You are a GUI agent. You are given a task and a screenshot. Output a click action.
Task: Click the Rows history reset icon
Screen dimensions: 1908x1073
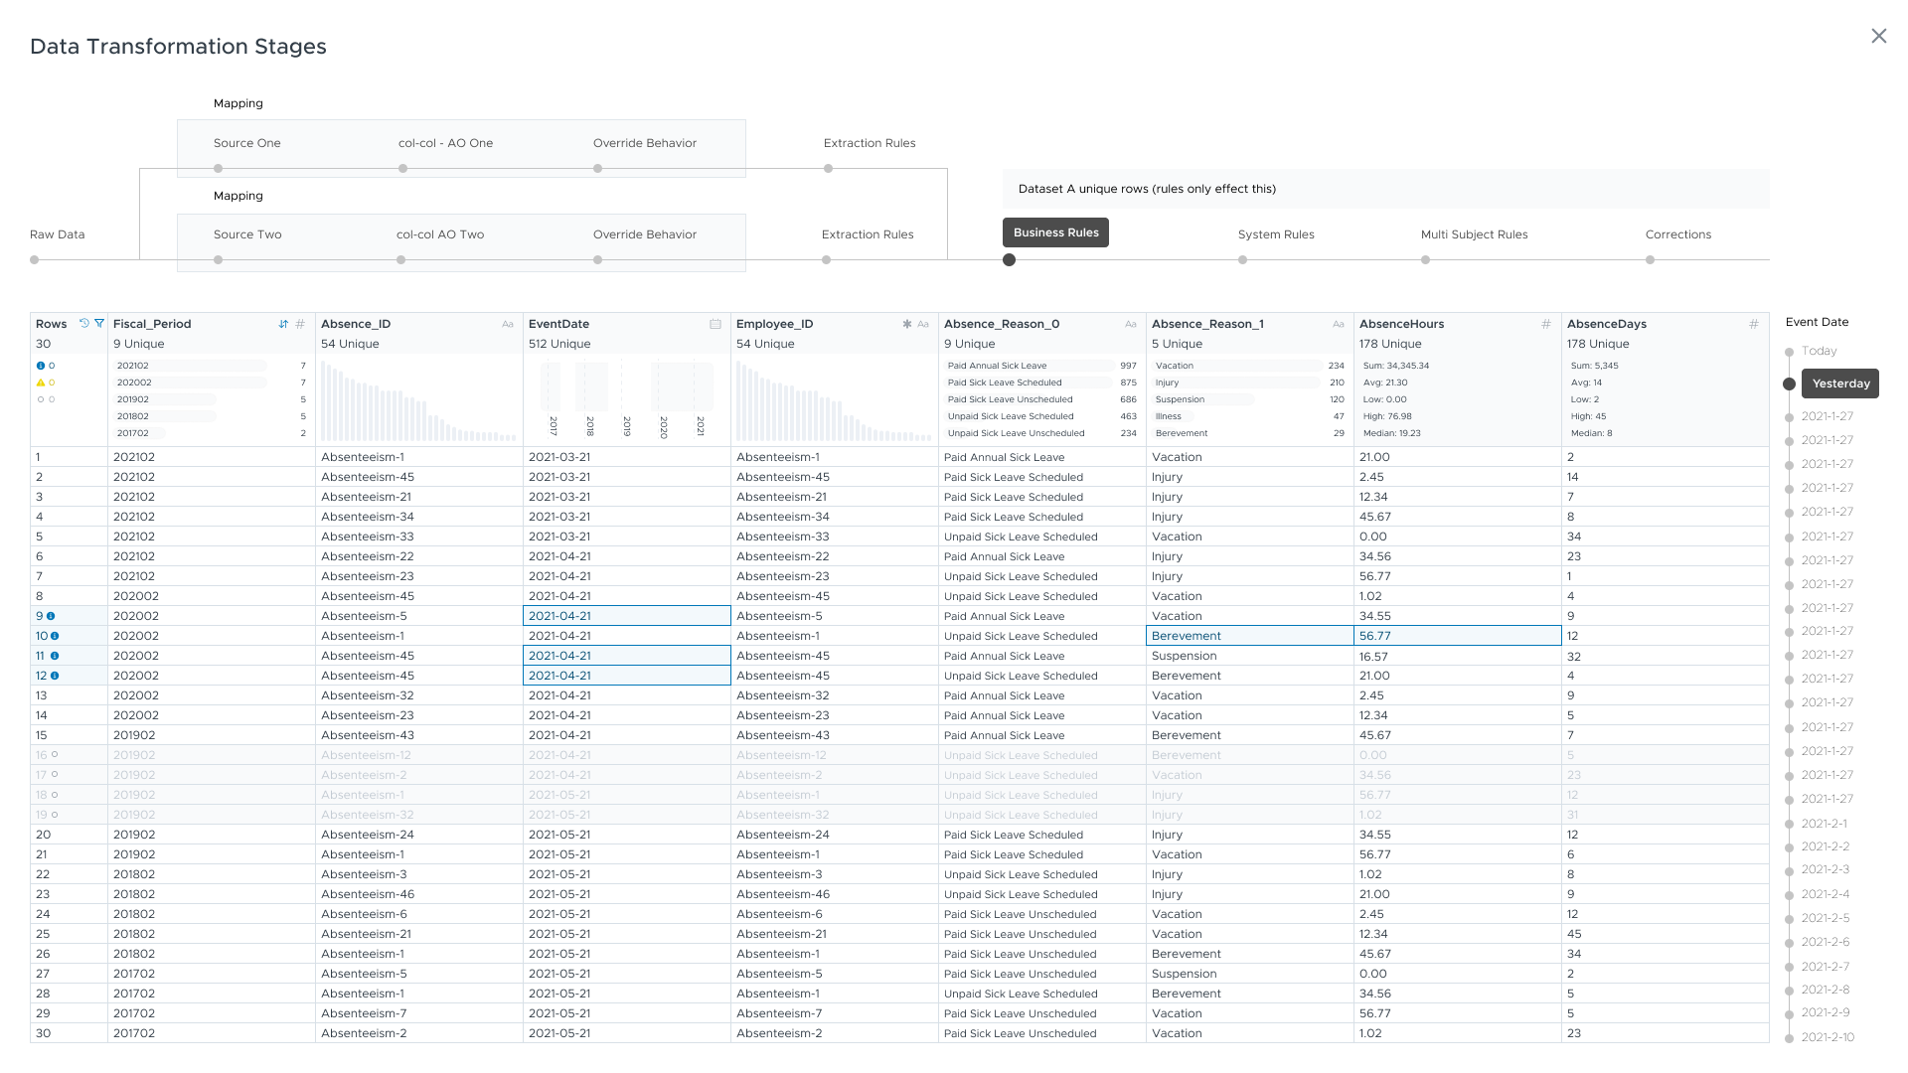84,324
